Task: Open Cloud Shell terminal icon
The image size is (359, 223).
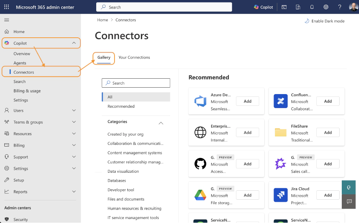Action: (x=284, y=7)
